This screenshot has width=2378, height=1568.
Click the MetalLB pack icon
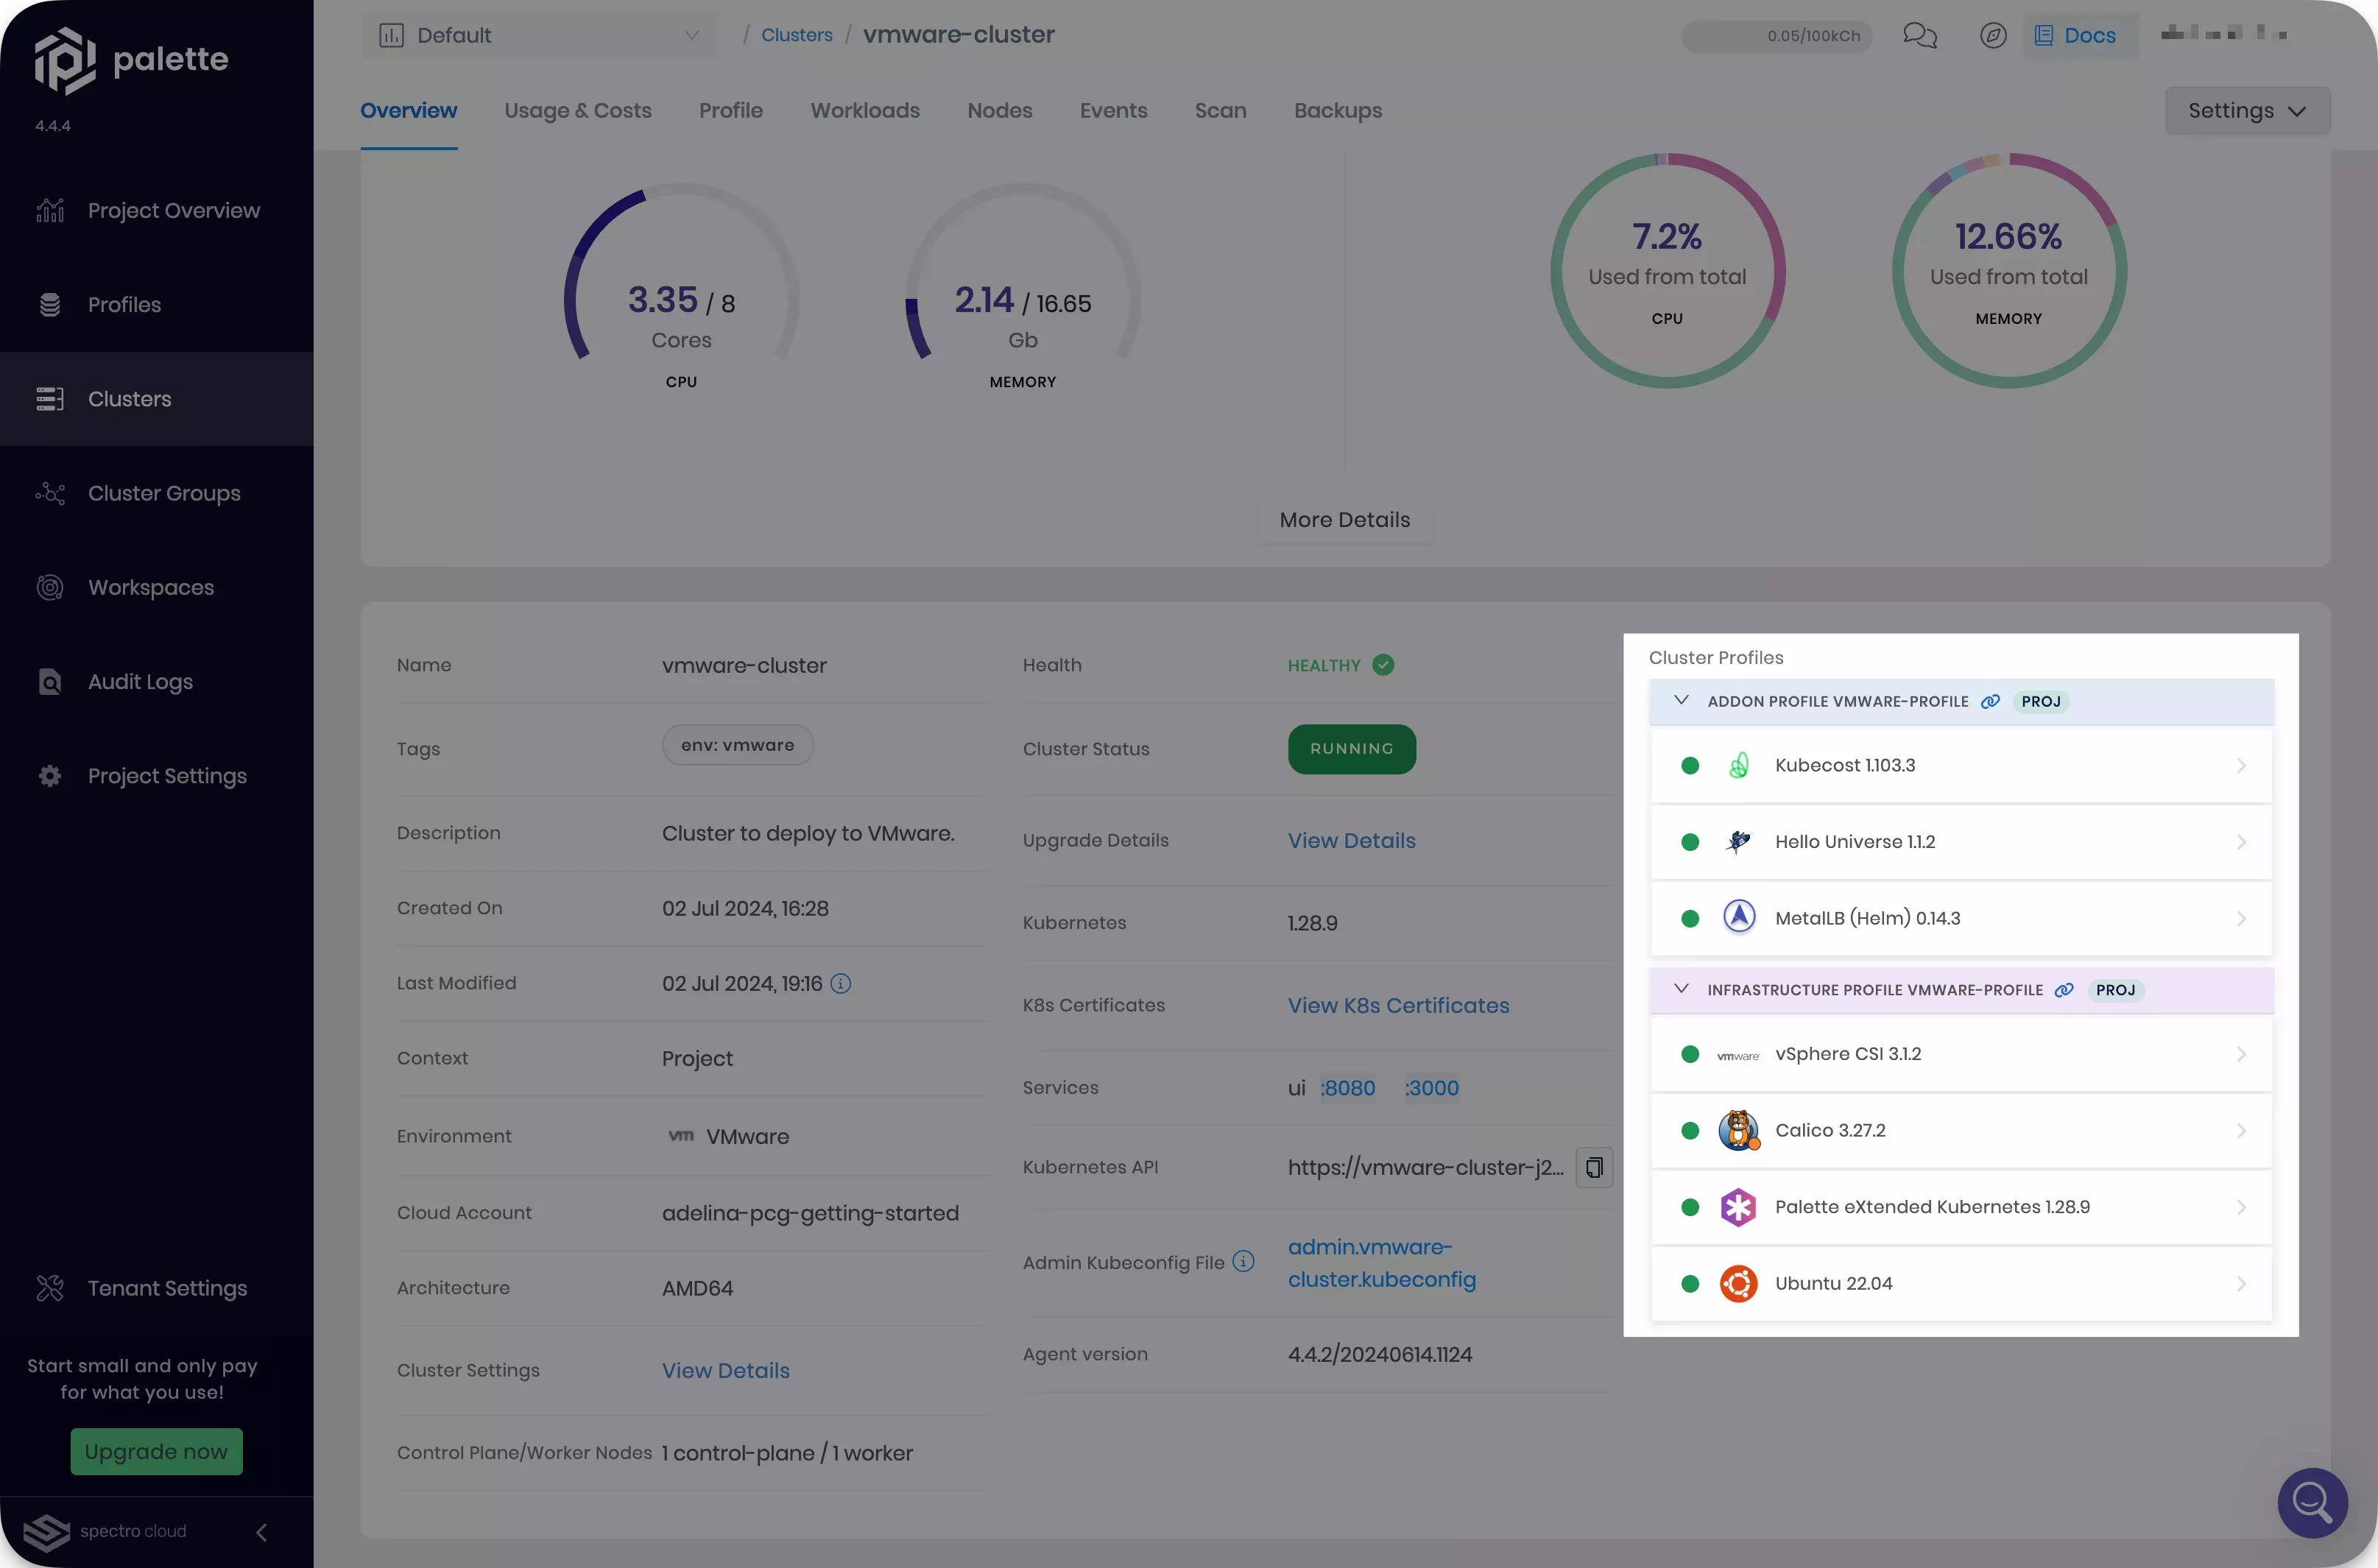[x=1739, y=918]
